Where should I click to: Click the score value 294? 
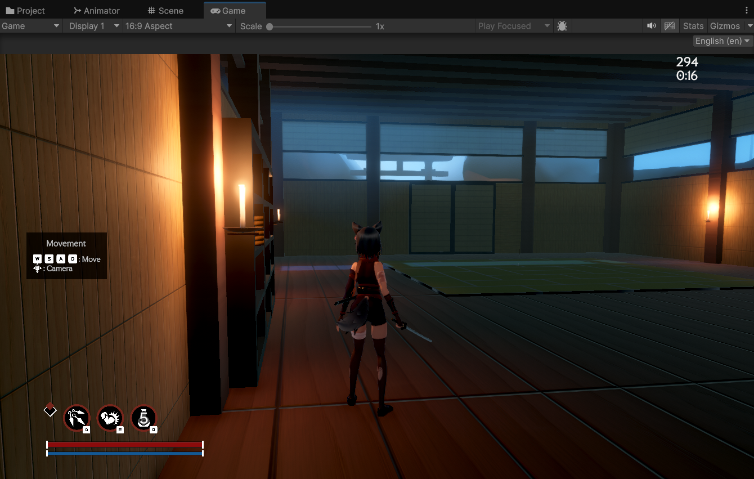coord(687,62)
